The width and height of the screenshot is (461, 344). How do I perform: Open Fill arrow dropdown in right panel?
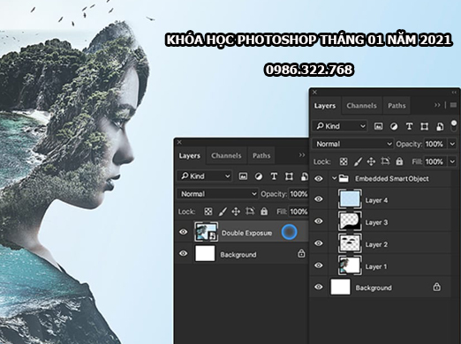point(452,161)
